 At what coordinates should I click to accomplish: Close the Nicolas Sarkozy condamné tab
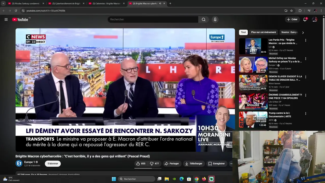coord(43,4)
